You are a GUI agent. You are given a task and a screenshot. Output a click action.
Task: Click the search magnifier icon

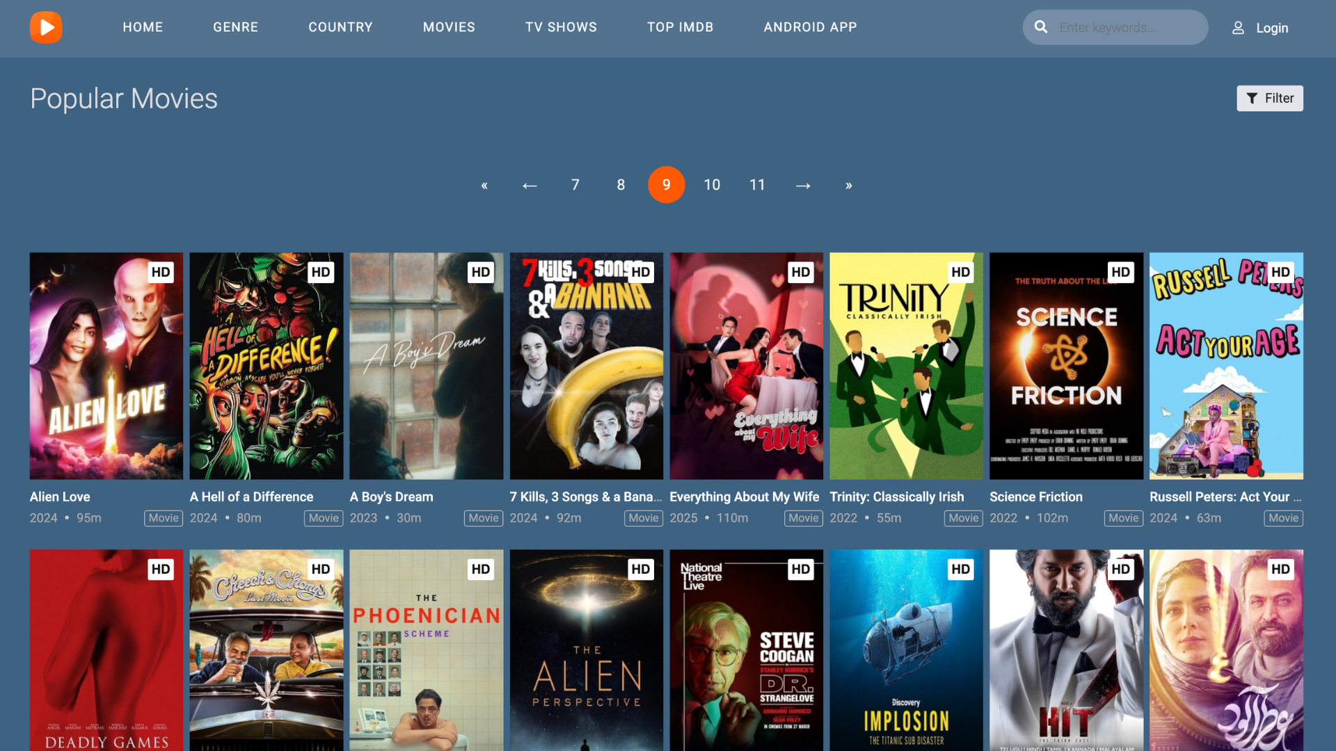click(x=1041, y=27)
